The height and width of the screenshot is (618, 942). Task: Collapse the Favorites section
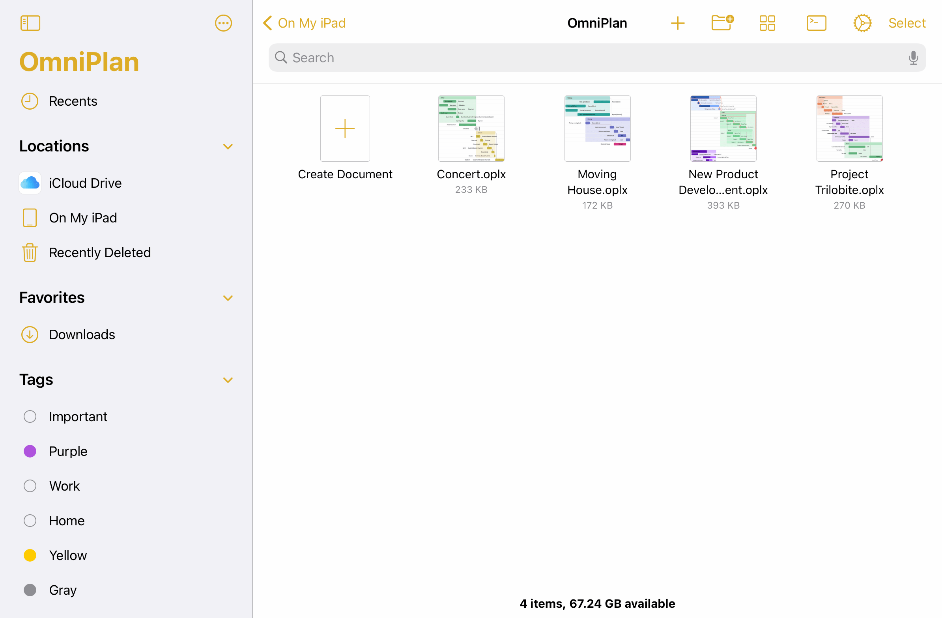point(228,298)
